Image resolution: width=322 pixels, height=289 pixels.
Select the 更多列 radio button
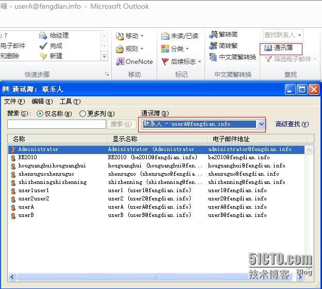pos(82,113)
